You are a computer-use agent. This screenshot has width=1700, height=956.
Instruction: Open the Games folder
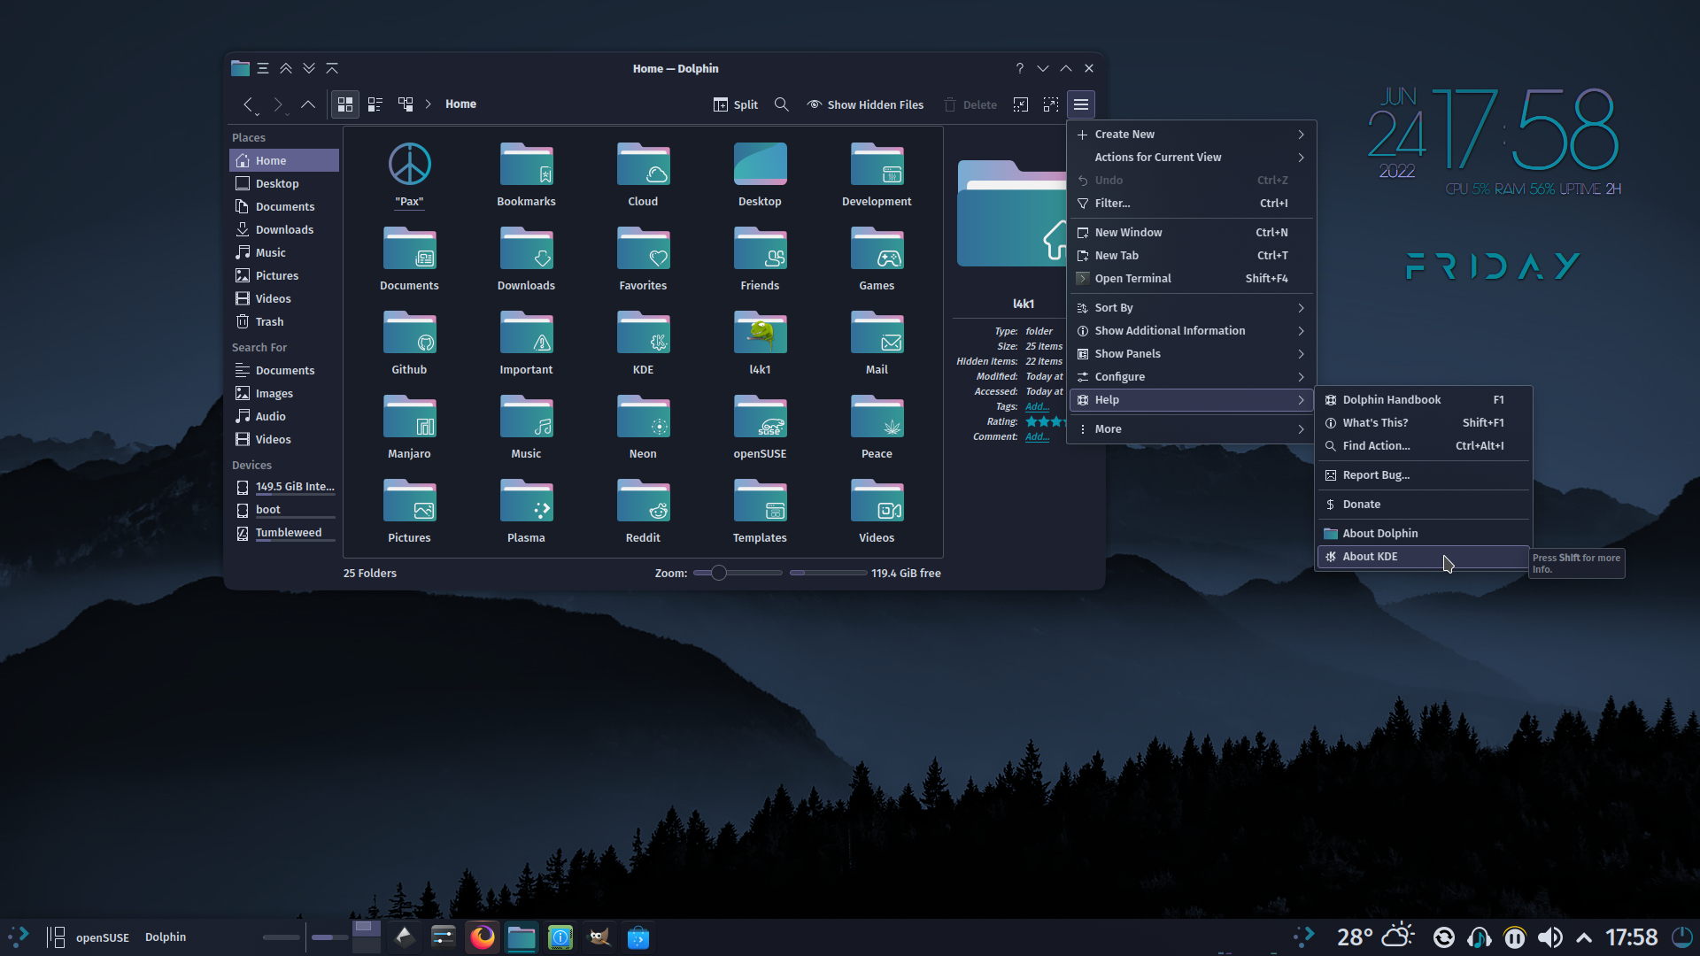[877, 258]
